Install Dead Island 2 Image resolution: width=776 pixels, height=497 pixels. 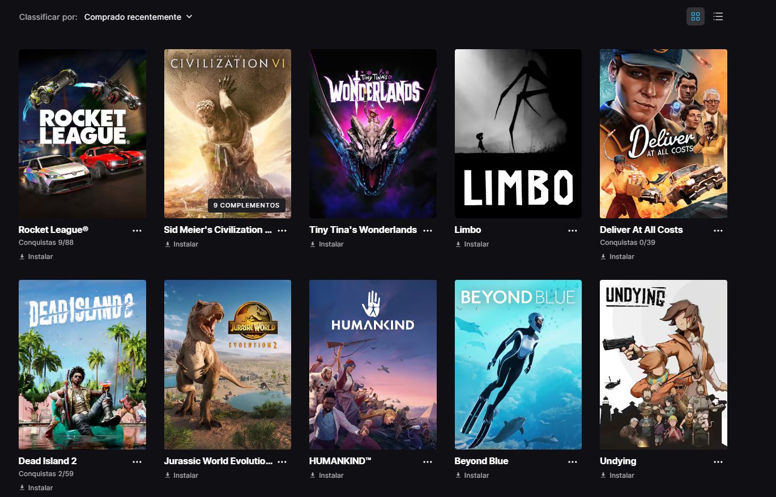(x=36, y=488)
